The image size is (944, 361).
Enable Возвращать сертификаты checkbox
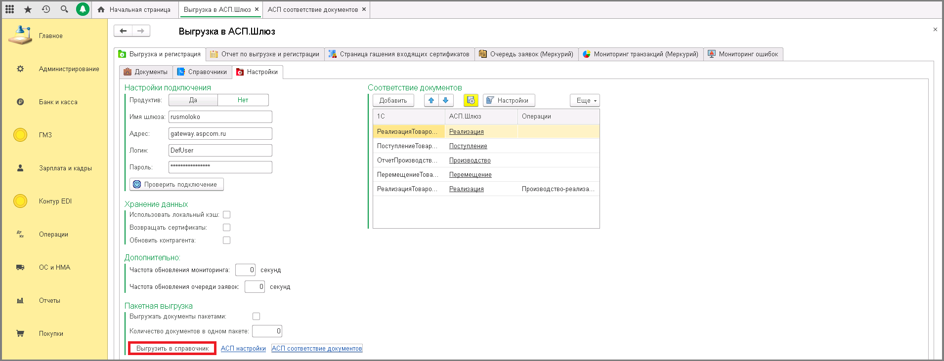coord(227,228)
